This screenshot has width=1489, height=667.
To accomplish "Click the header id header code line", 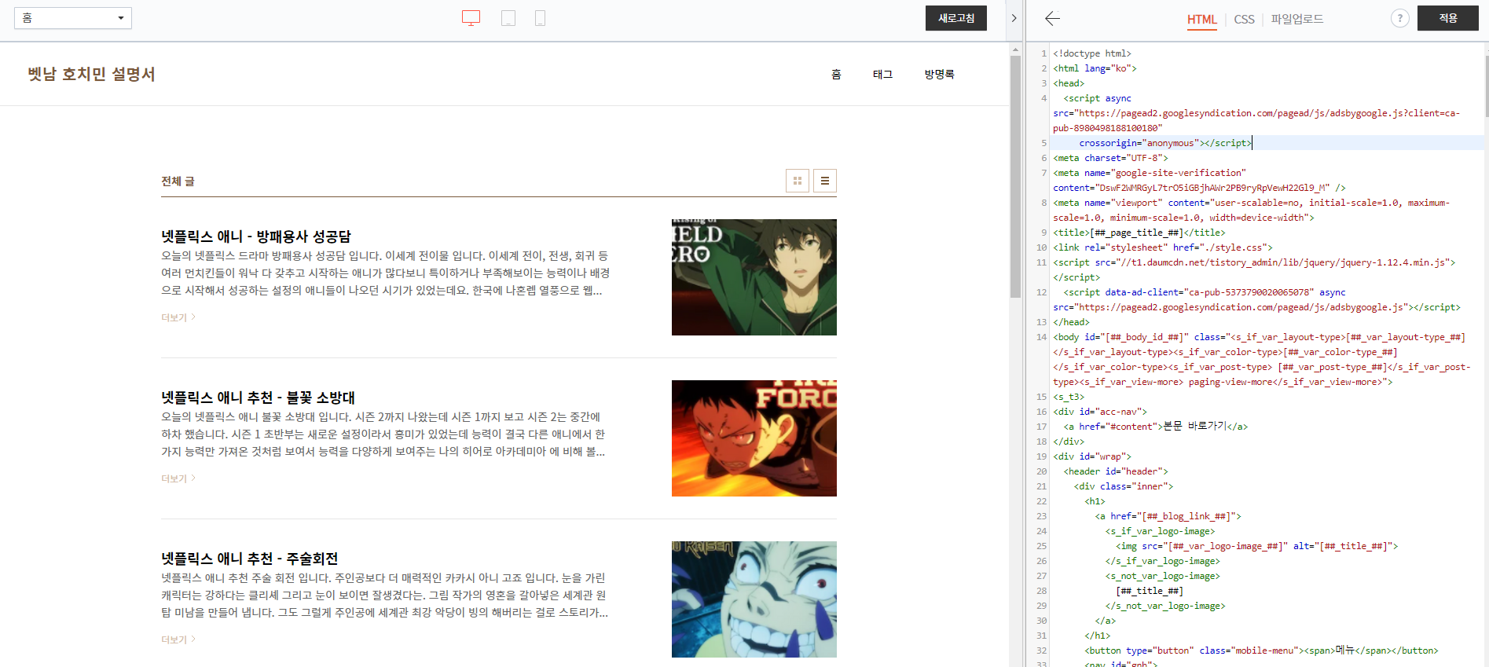I will point(1116,471).
